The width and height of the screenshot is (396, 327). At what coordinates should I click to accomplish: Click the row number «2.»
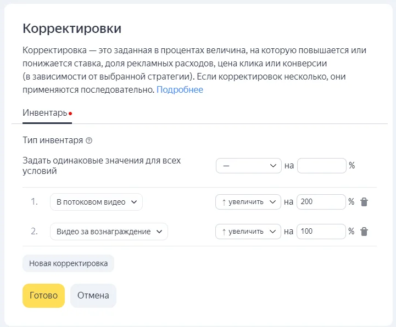[x=35, y=231]
